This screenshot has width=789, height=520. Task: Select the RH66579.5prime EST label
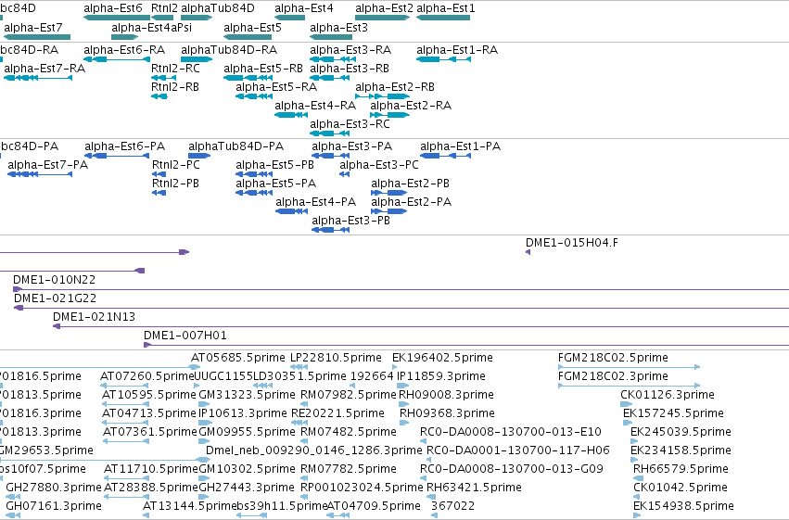(x=681, y=469)
